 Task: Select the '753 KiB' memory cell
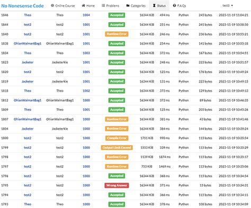pos(147,167)
